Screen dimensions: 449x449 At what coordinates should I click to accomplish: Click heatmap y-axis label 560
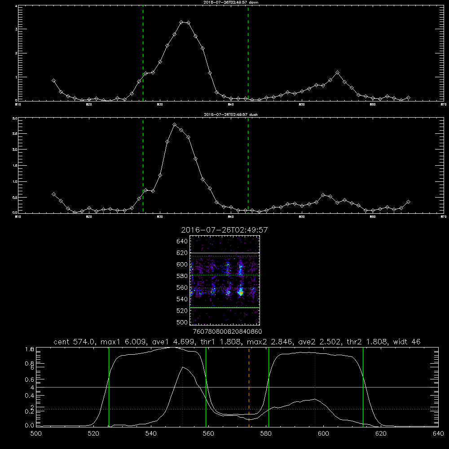182,287
